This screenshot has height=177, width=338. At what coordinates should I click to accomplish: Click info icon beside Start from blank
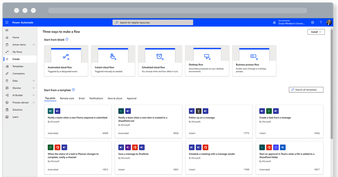pos(67,39)
